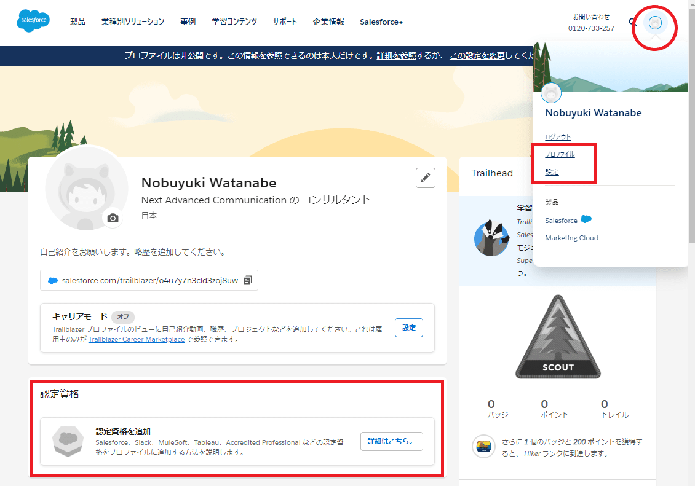The width and height of the screenshot is (695, 486).
Task: Click the phone number 0120-733-257
Action: pos(591,28)
